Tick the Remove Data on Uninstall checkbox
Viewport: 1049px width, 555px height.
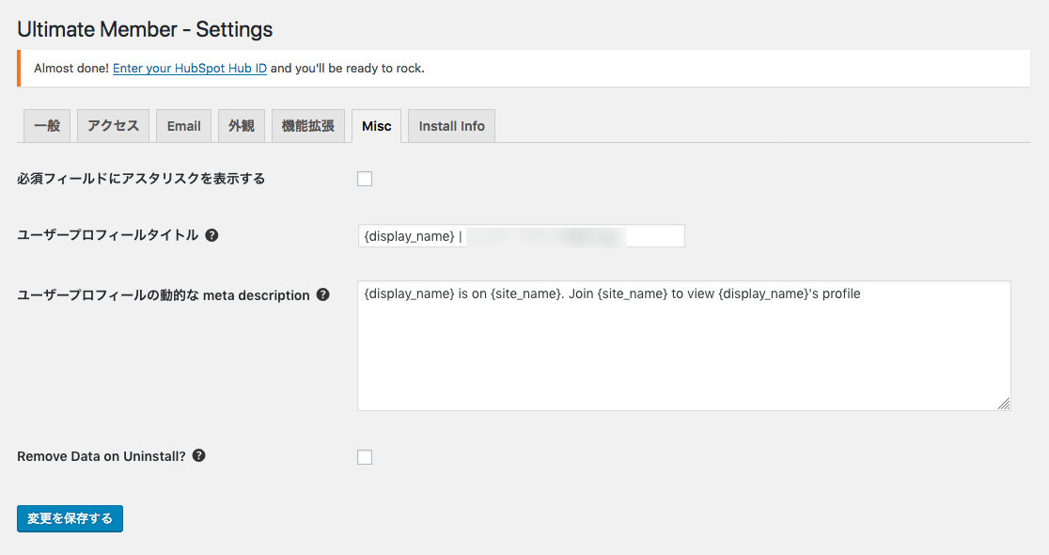click(x=365, y=457)
